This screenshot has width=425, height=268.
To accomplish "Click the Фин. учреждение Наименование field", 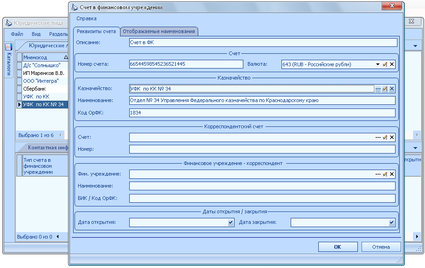I will pyautogui.click(x=262, y=186).
